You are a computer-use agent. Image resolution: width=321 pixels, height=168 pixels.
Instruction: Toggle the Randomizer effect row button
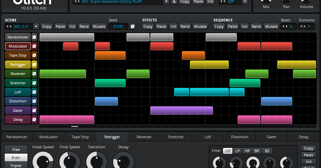[x=18, y=37]
